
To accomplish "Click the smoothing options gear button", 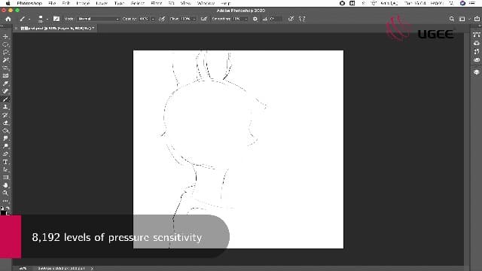I will pyautogui.click(x=255, y=19).
